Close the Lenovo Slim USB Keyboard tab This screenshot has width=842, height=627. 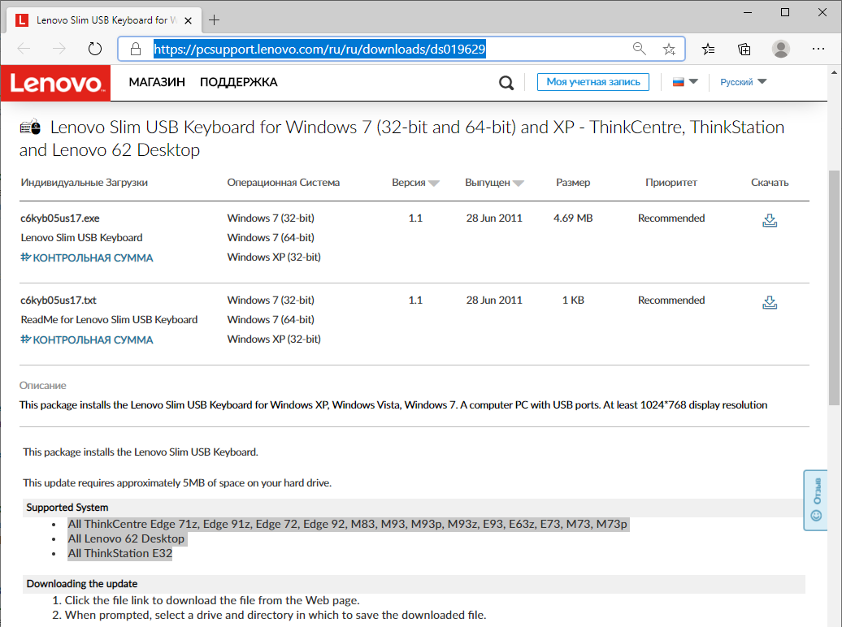pos(188,20)
